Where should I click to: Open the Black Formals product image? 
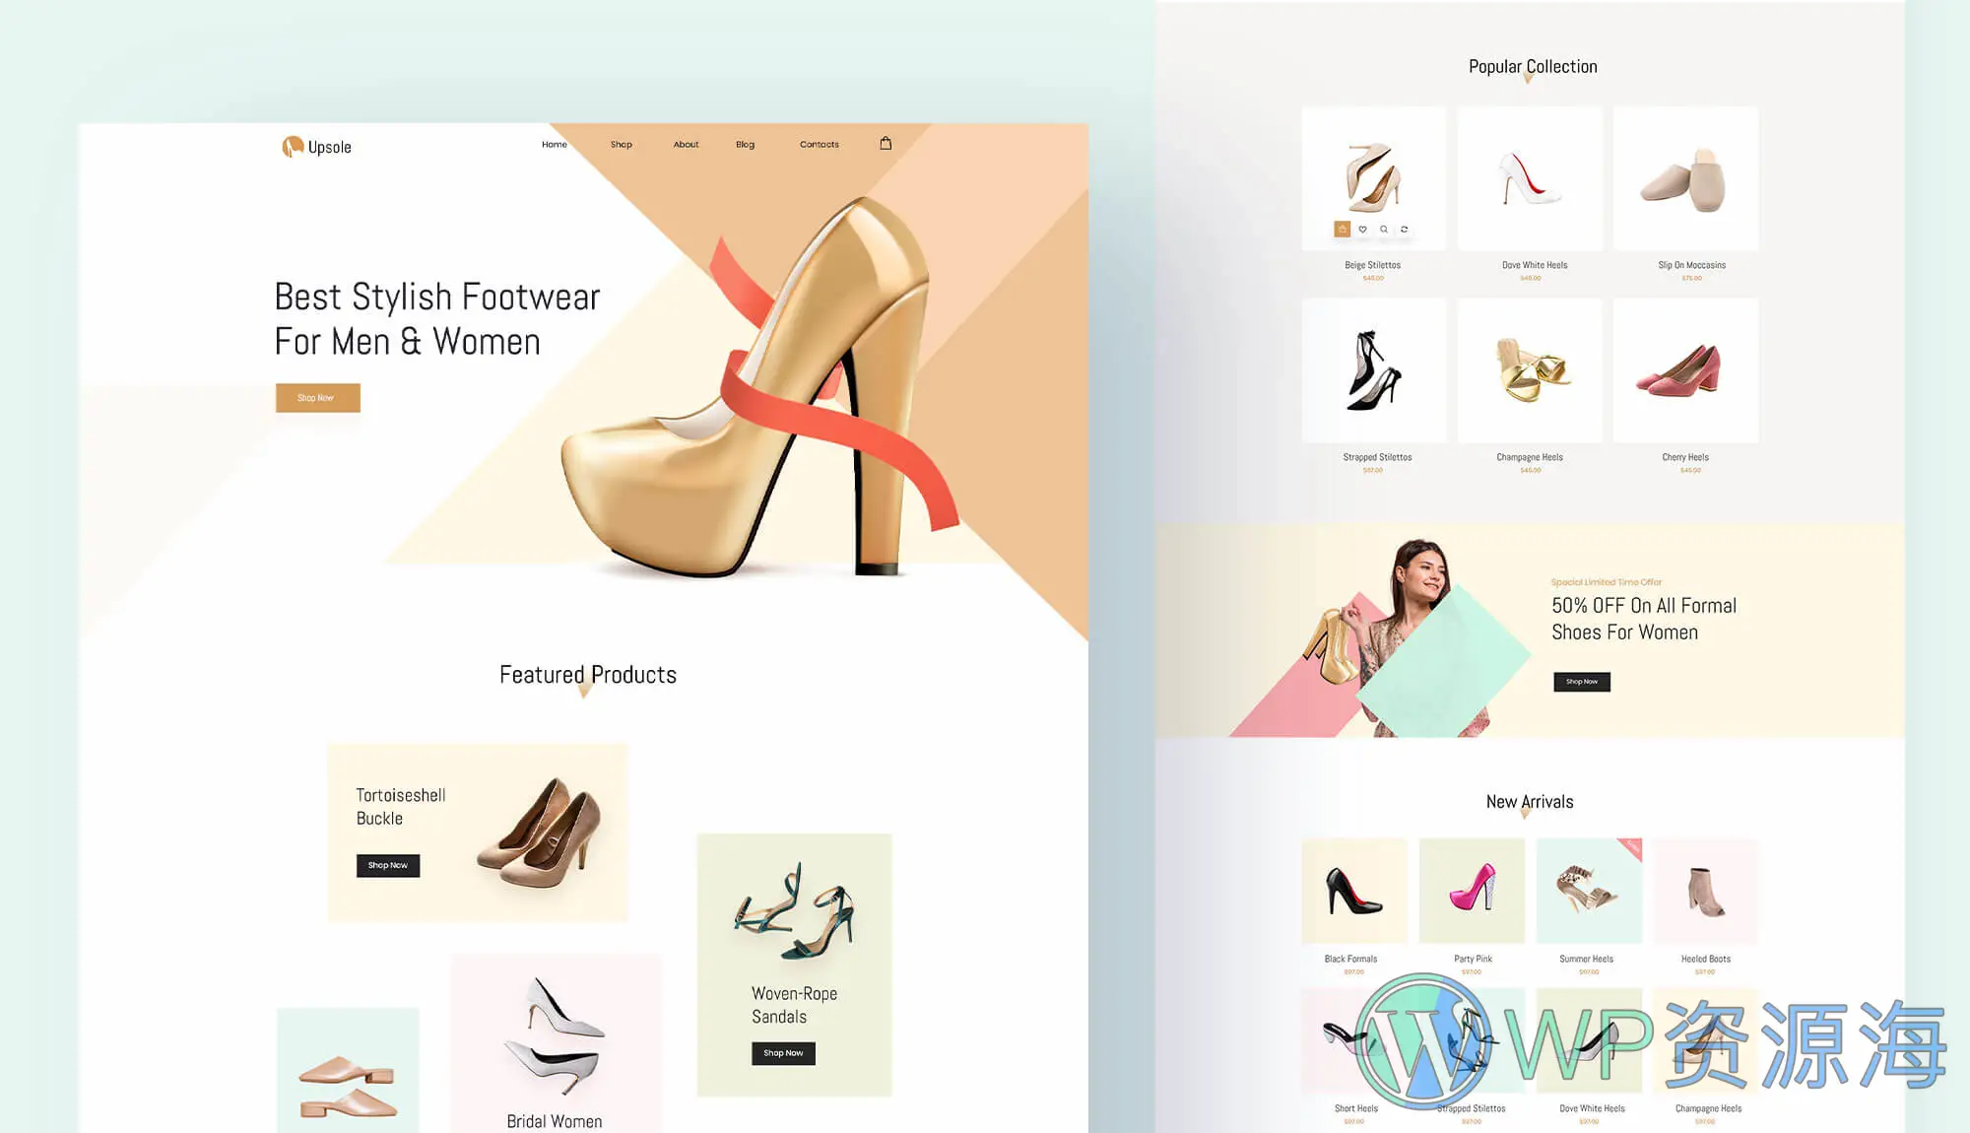coord(1354,891)
